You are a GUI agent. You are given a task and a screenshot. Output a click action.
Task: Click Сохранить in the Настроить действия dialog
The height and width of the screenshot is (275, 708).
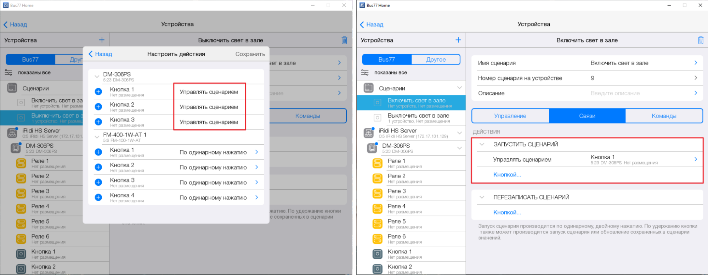(250, 54)
